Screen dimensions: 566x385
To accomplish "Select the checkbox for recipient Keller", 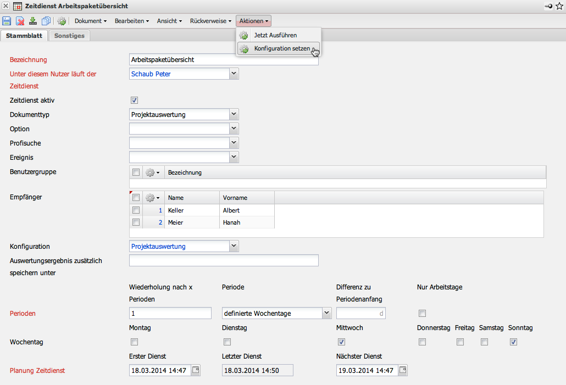I will pos(136,210).
